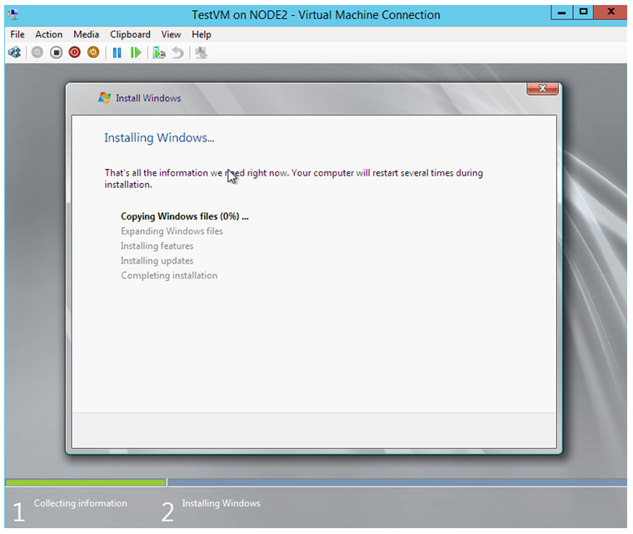The height and width of the screenshot is (534, 633).
Task: Open the Action menu
Action: pos(49,35)
